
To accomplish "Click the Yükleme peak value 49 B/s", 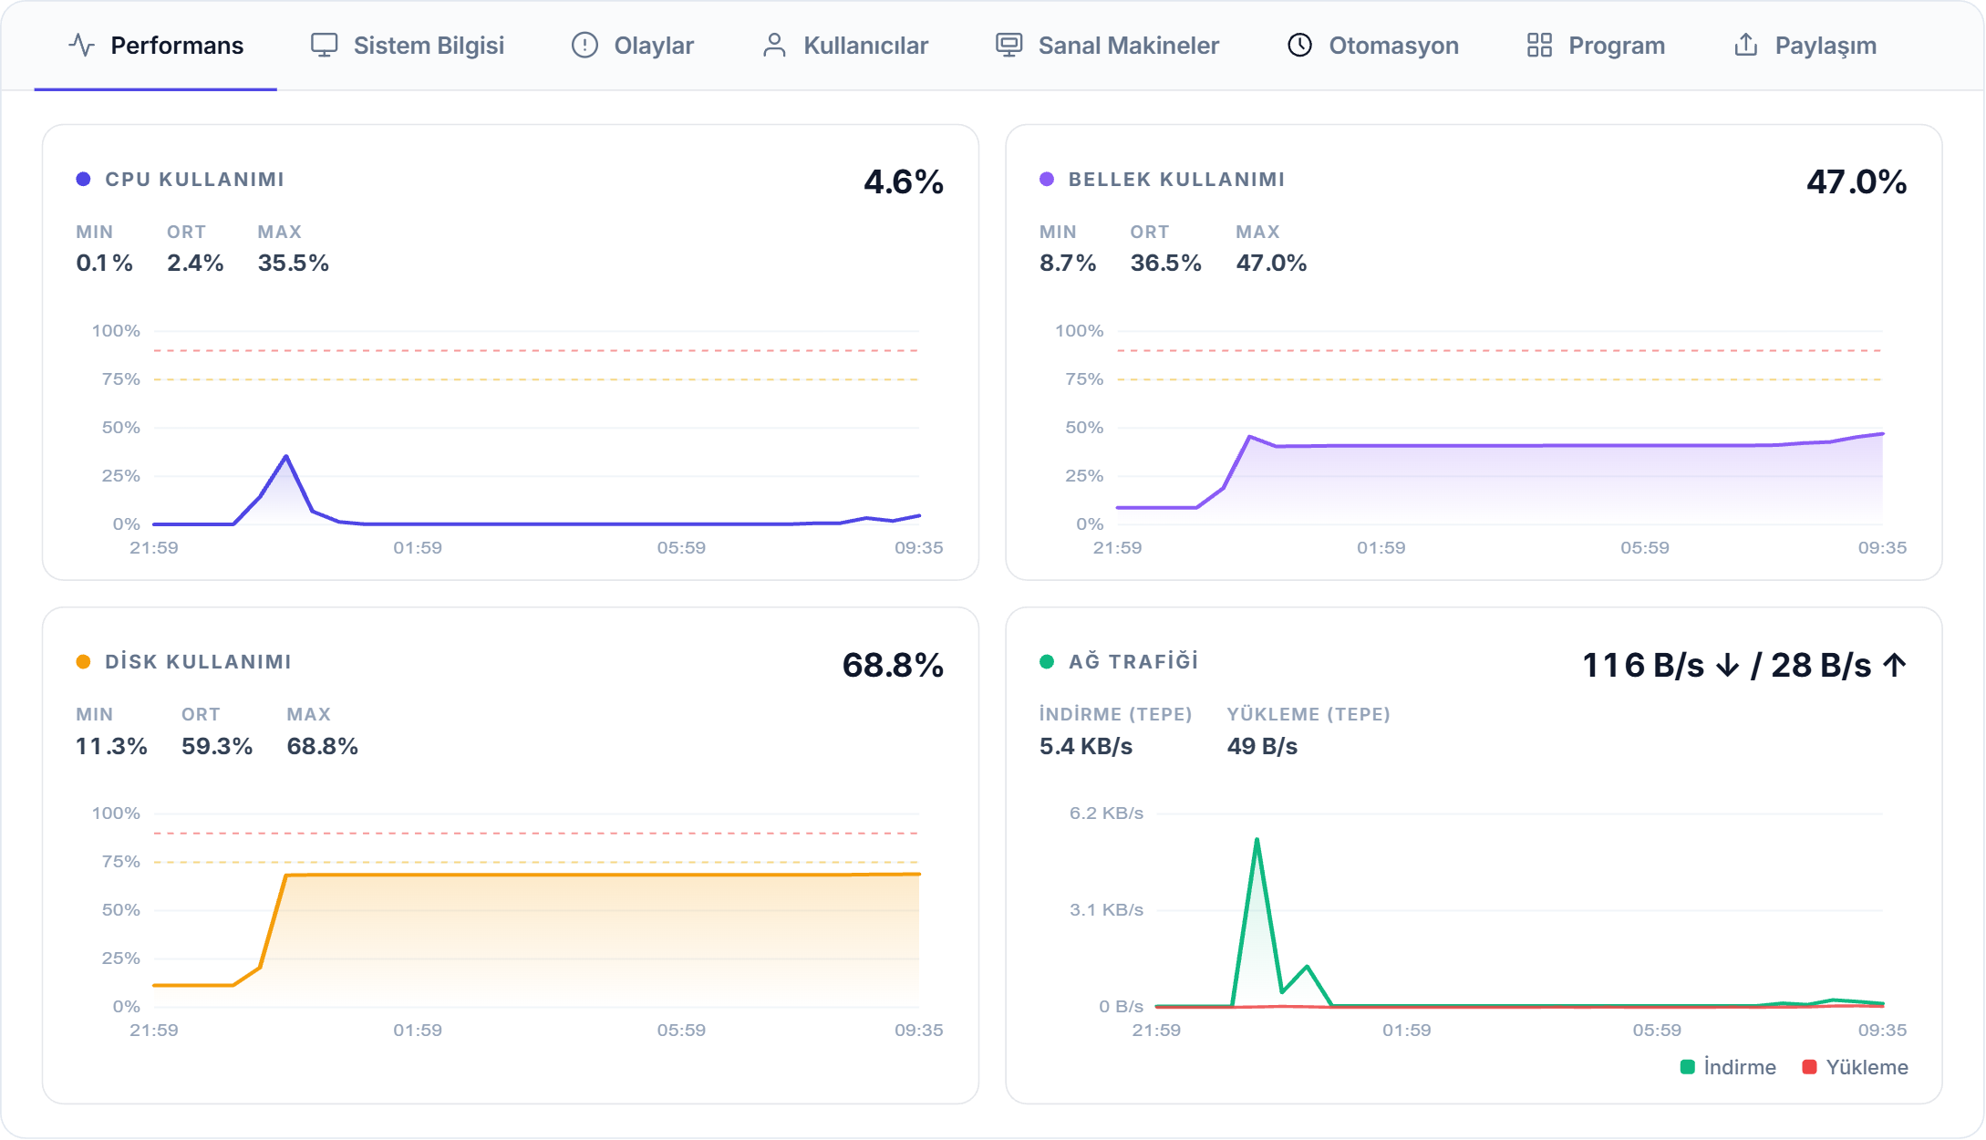I will [x=1262, y=746].
